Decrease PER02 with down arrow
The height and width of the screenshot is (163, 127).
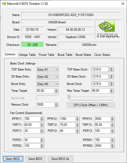pos(42,147)
